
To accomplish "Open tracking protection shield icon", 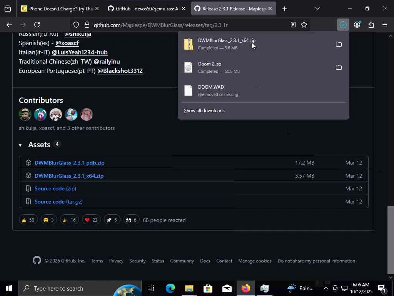I will [76, 25].
